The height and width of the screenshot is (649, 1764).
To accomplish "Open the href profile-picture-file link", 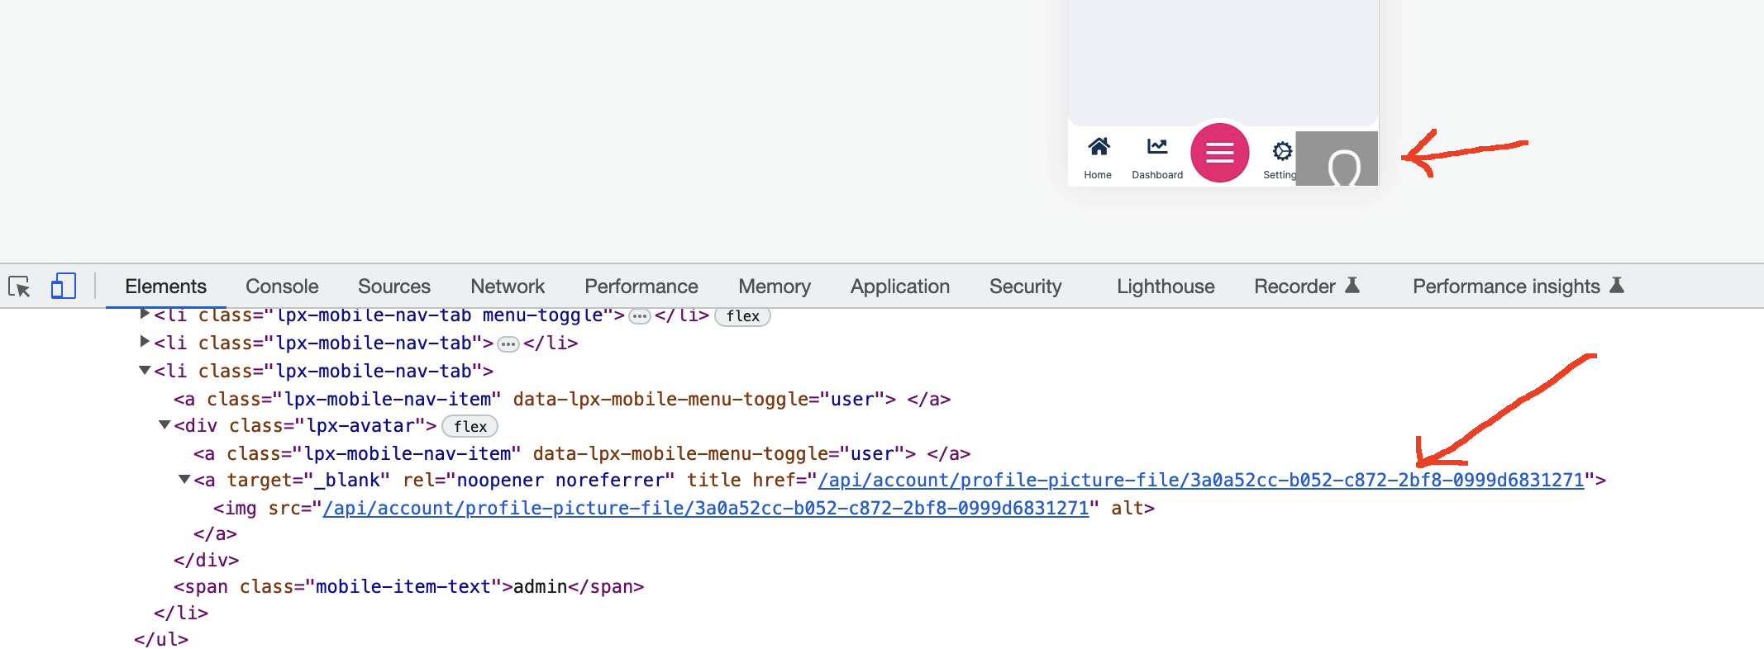I will [1200, 481].
